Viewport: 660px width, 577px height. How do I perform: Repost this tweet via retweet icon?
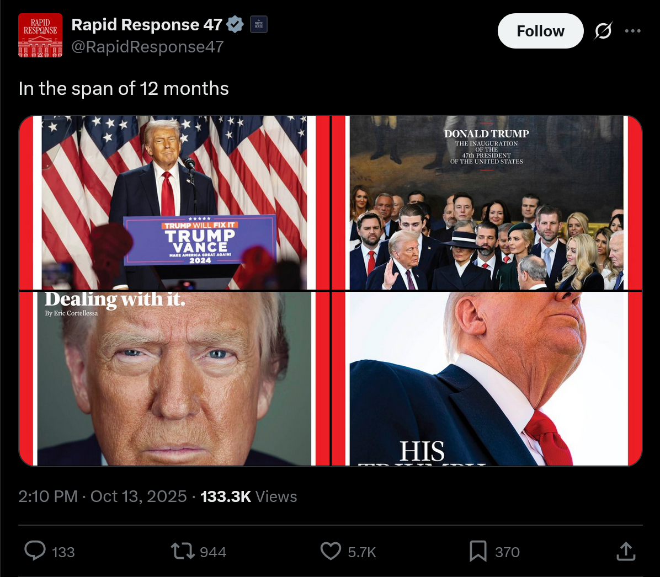[182, 551]
